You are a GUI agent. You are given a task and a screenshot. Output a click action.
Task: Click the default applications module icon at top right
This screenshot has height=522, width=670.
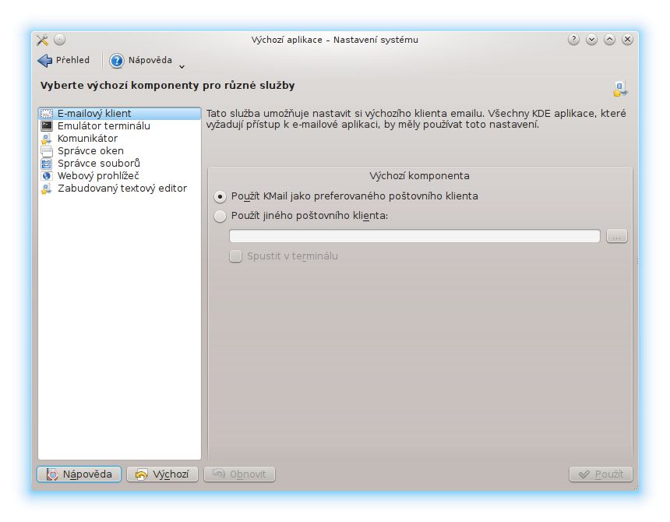coord(620,88)
